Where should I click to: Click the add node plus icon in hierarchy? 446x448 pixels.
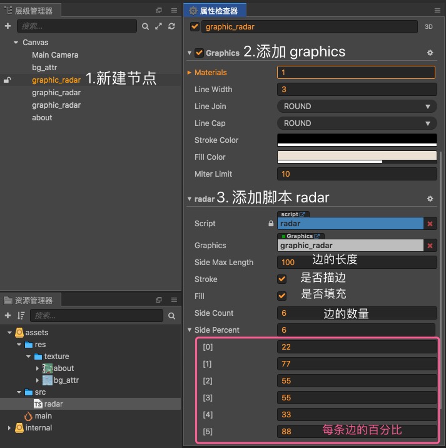coord(8,26)
